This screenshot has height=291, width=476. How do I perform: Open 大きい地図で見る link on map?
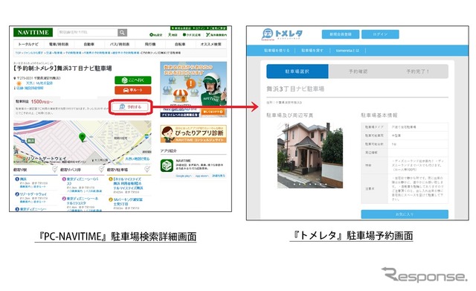click(137, 159)
